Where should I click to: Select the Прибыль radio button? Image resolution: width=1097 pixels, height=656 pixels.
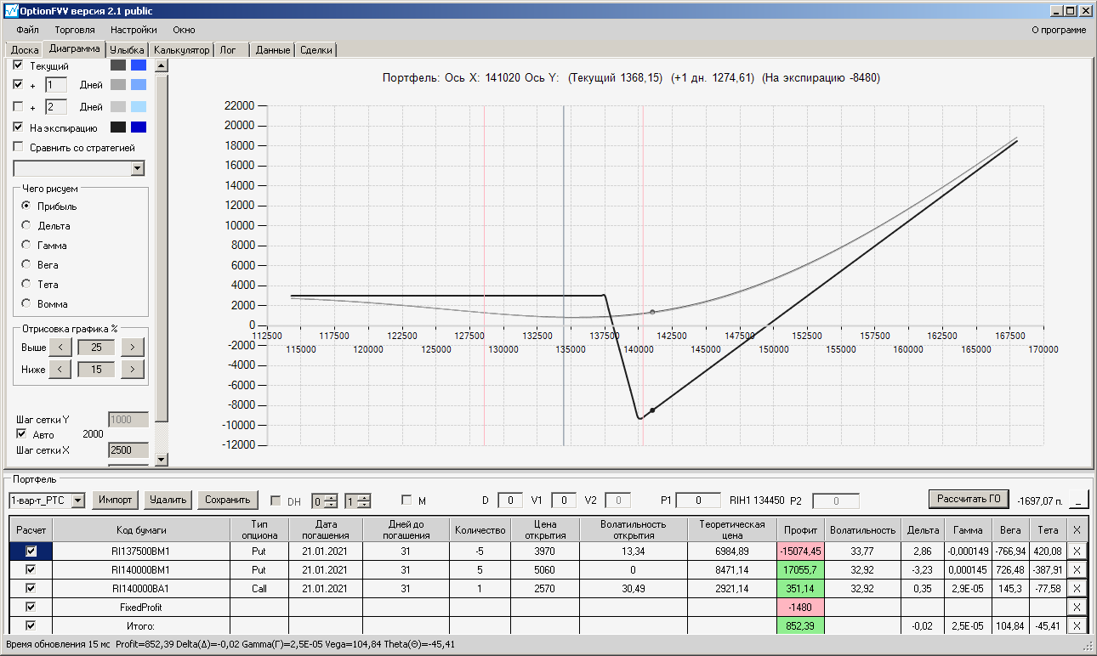[x=26, y=206]
